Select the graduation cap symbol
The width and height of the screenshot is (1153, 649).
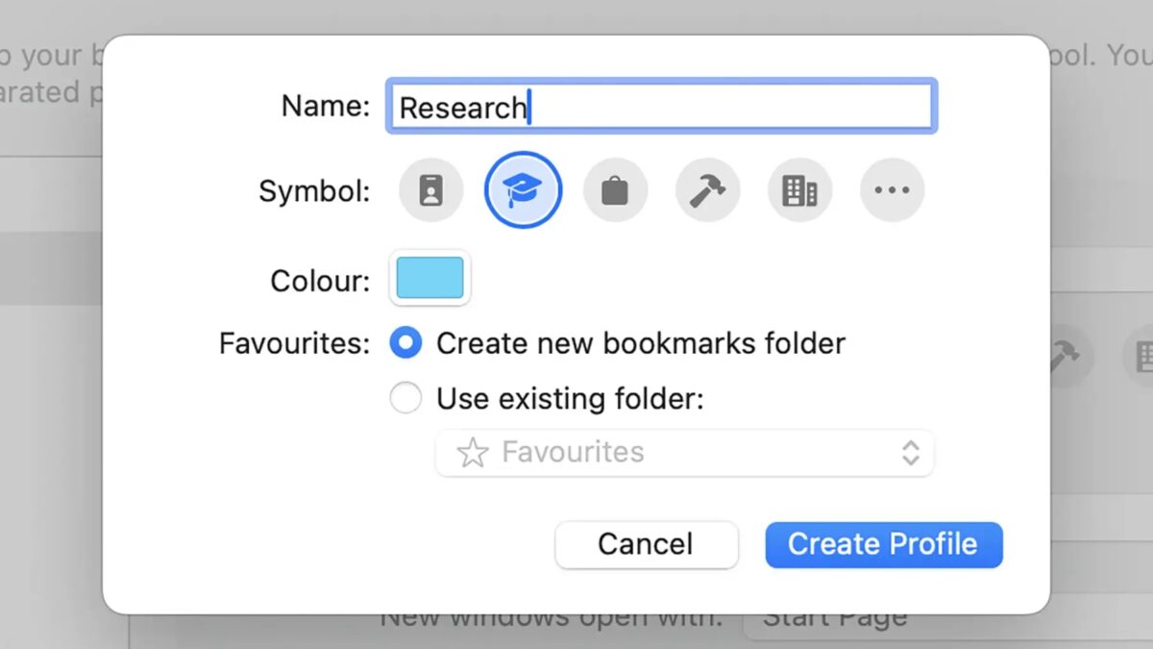pos(523,189)
